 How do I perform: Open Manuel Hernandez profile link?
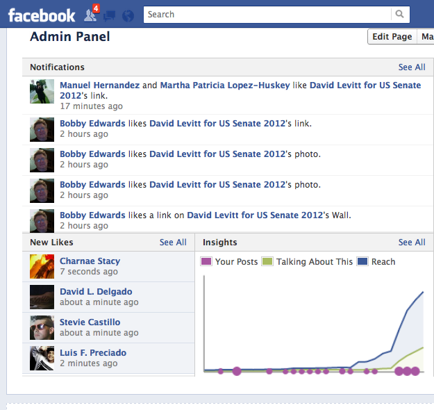99,85
